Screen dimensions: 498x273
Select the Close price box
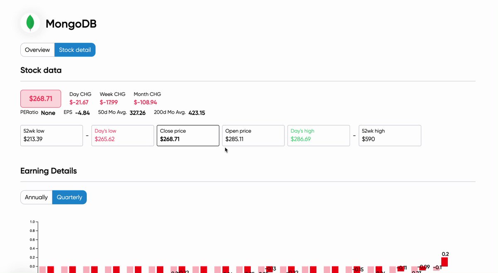(x=188, y=135)
